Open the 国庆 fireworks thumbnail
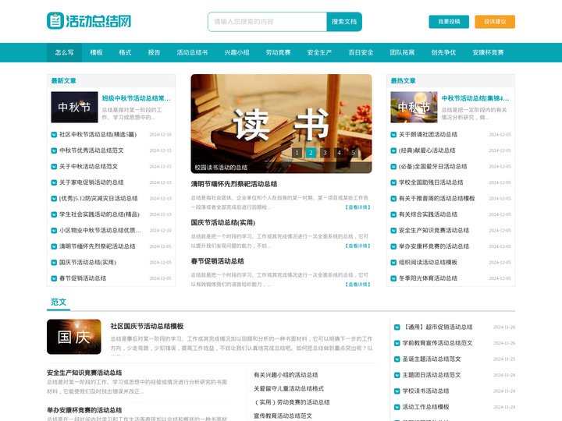Image resolution: width=562 pixels, height=421 pixels. tap(74, 337)
